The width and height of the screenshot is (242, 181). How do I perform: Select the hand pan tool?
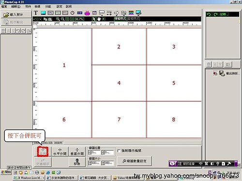coord(99,19)
